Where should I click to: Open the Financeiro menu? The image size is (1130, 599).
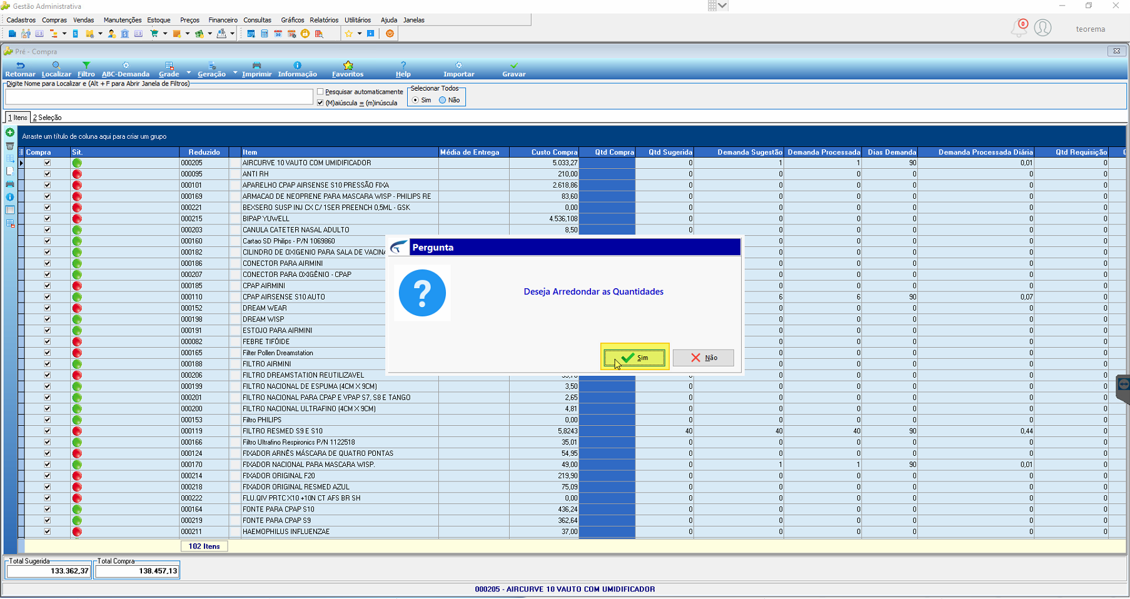click(223, 20)
